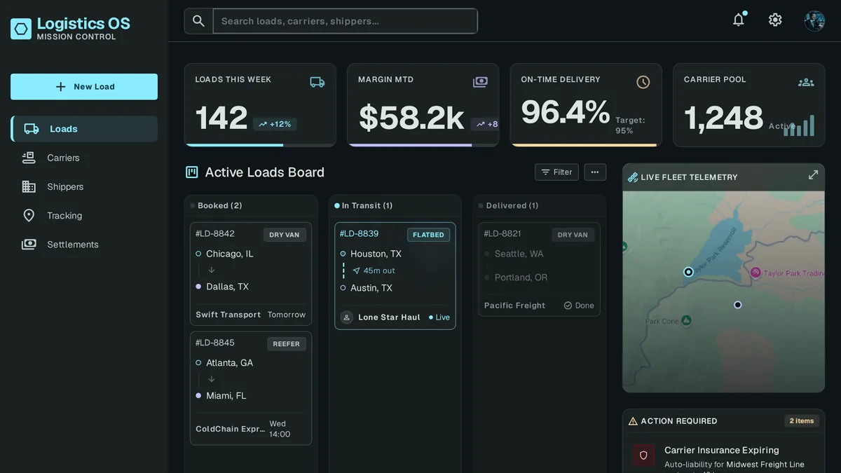Click the Margin MTD progress bar
This screenshot has height=473, width=841.
pyautogui.click(x=423, y=145)
